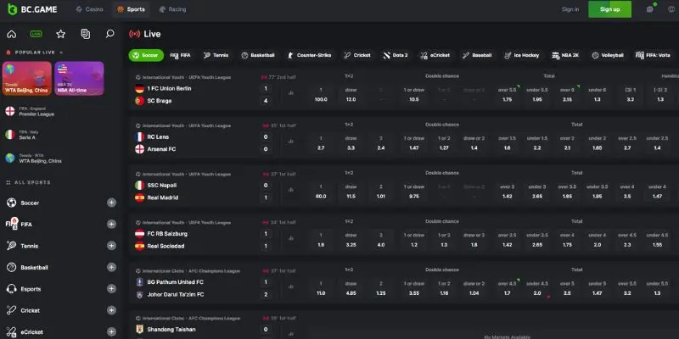The height and width of the screenshot is (339, 679).
Task: Click the Soccer ball icon in All Sports
Action: (x=12, y=203)
